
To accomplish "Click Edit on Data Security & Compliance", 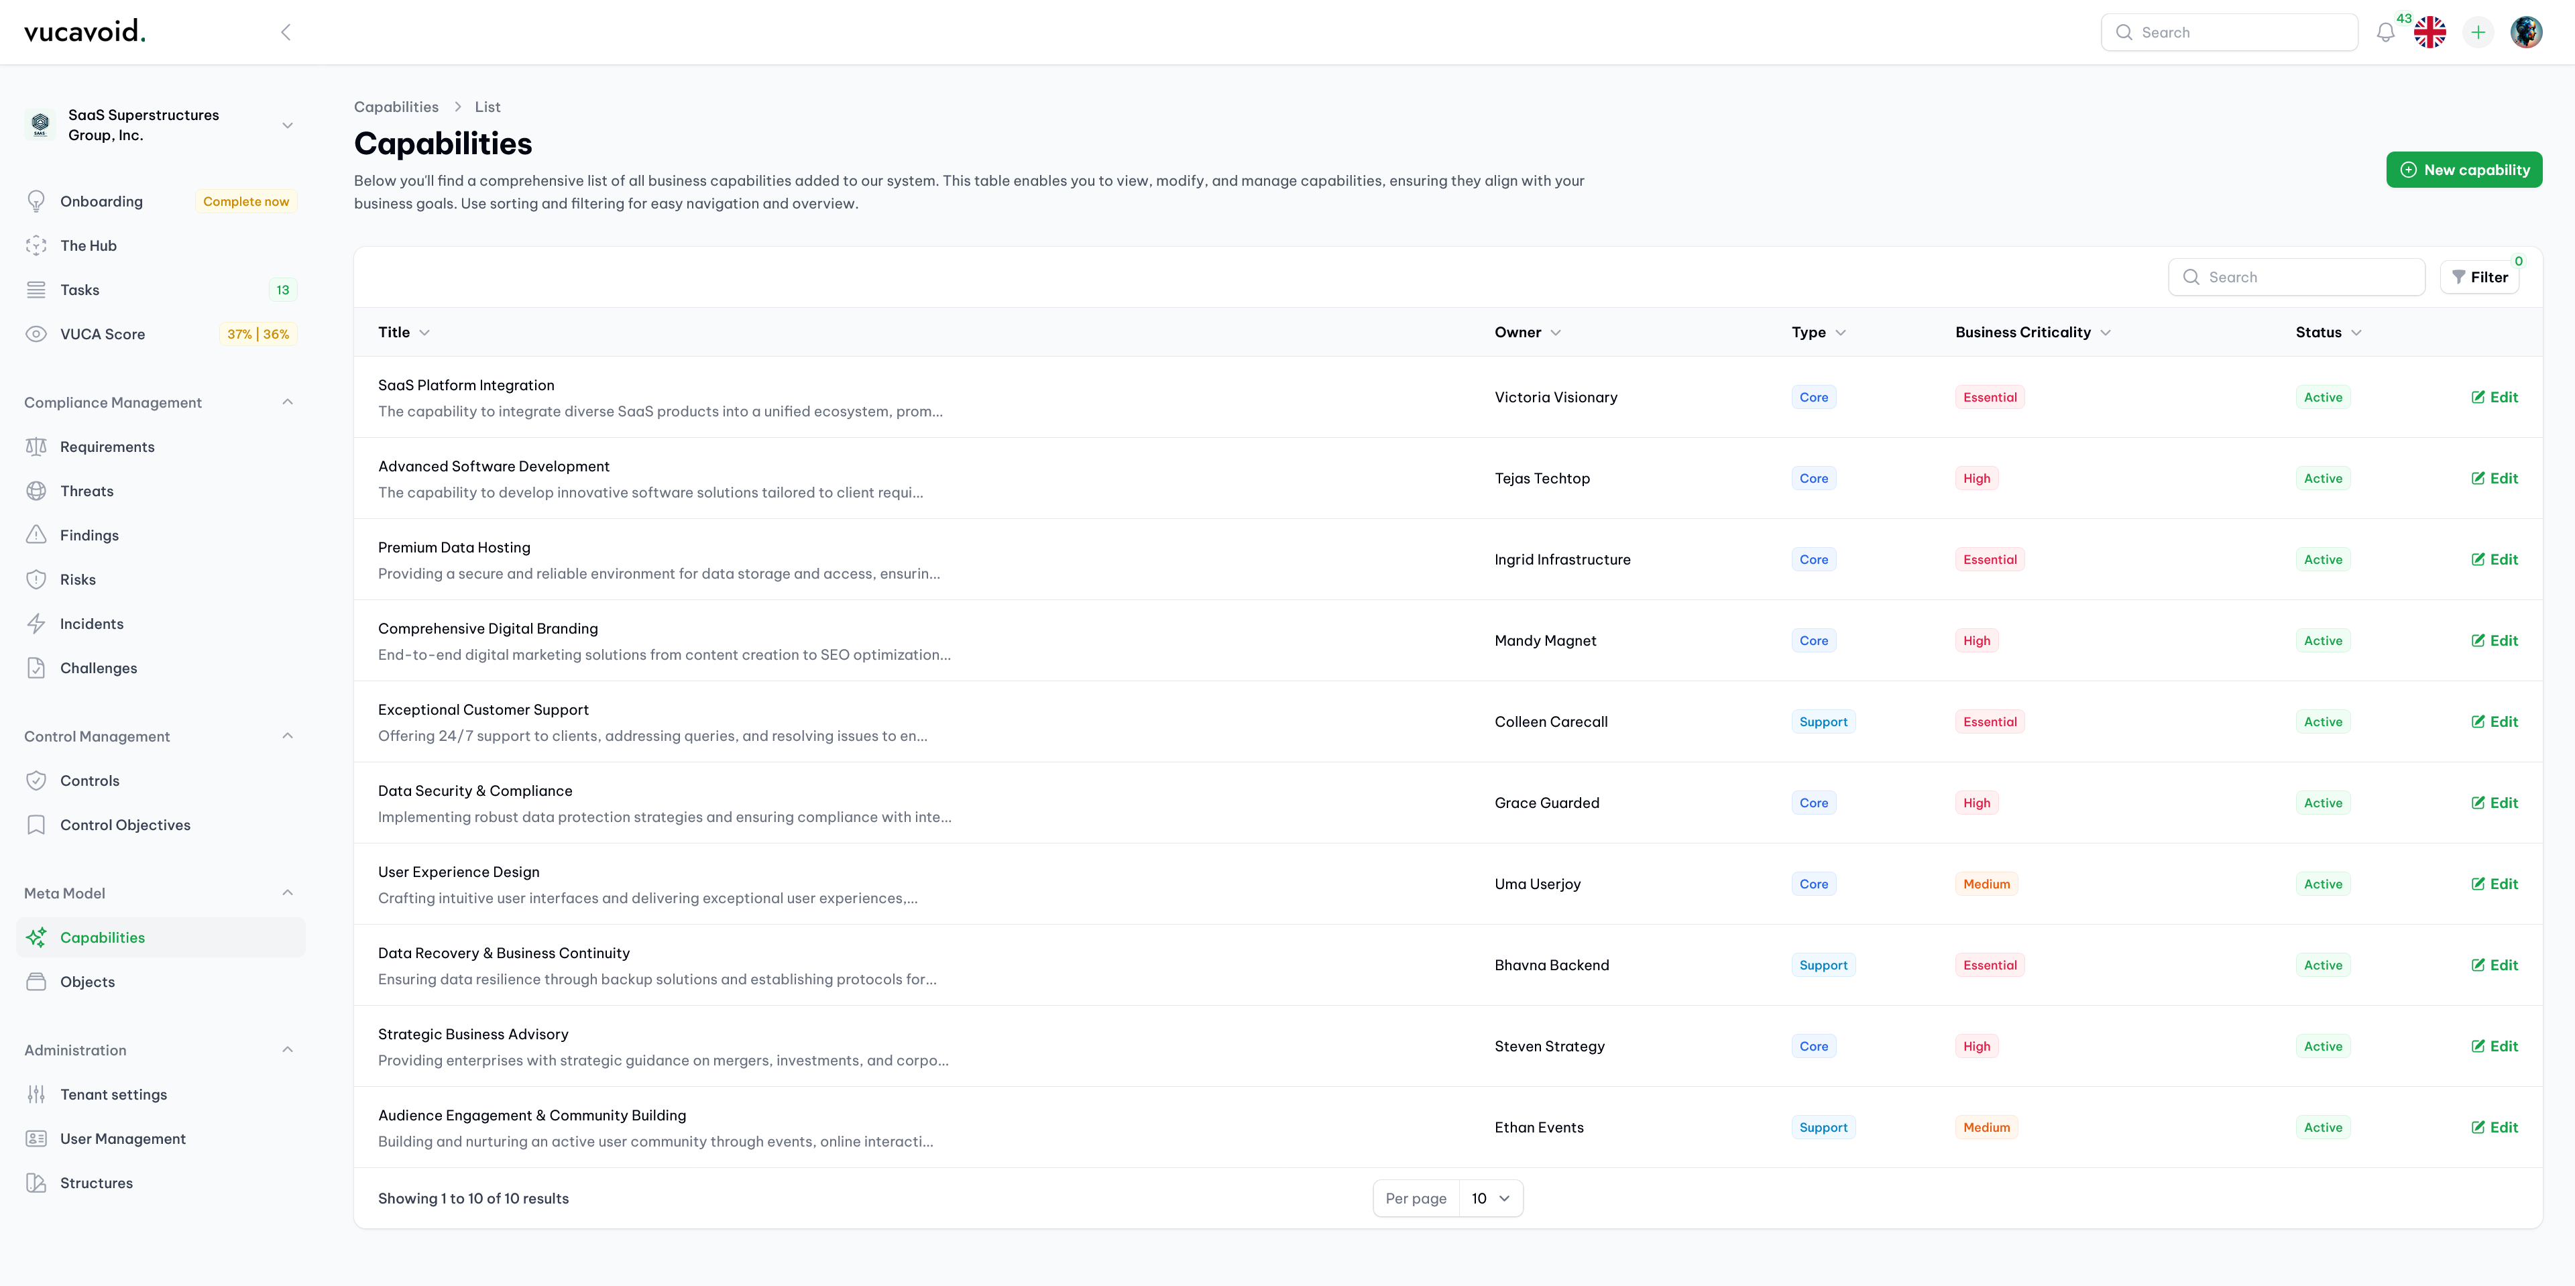I will click(x=2495, y=803).
